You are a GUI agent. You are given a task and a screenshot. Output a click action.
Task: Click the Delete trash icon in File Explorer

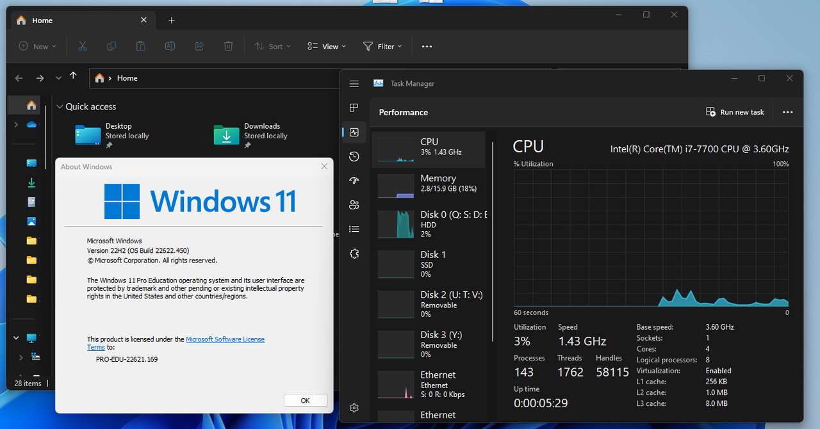click(x=228, y=46)
